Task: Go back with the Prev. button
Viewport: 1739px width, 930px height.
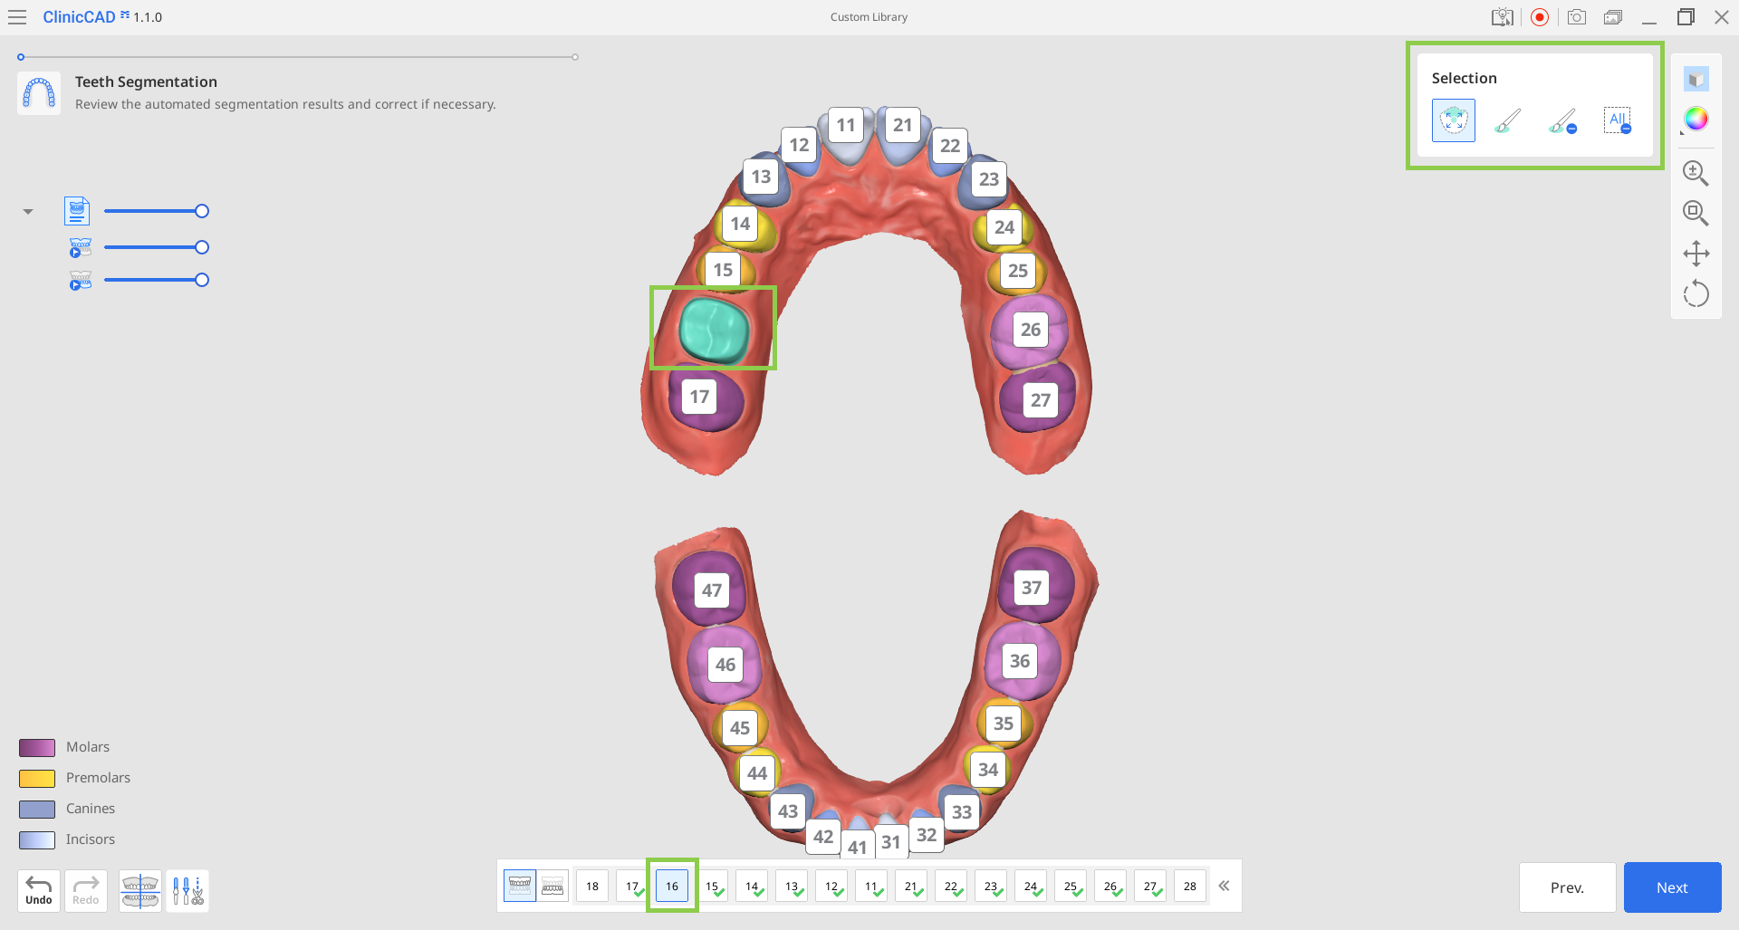Action: click(1567, 887)
